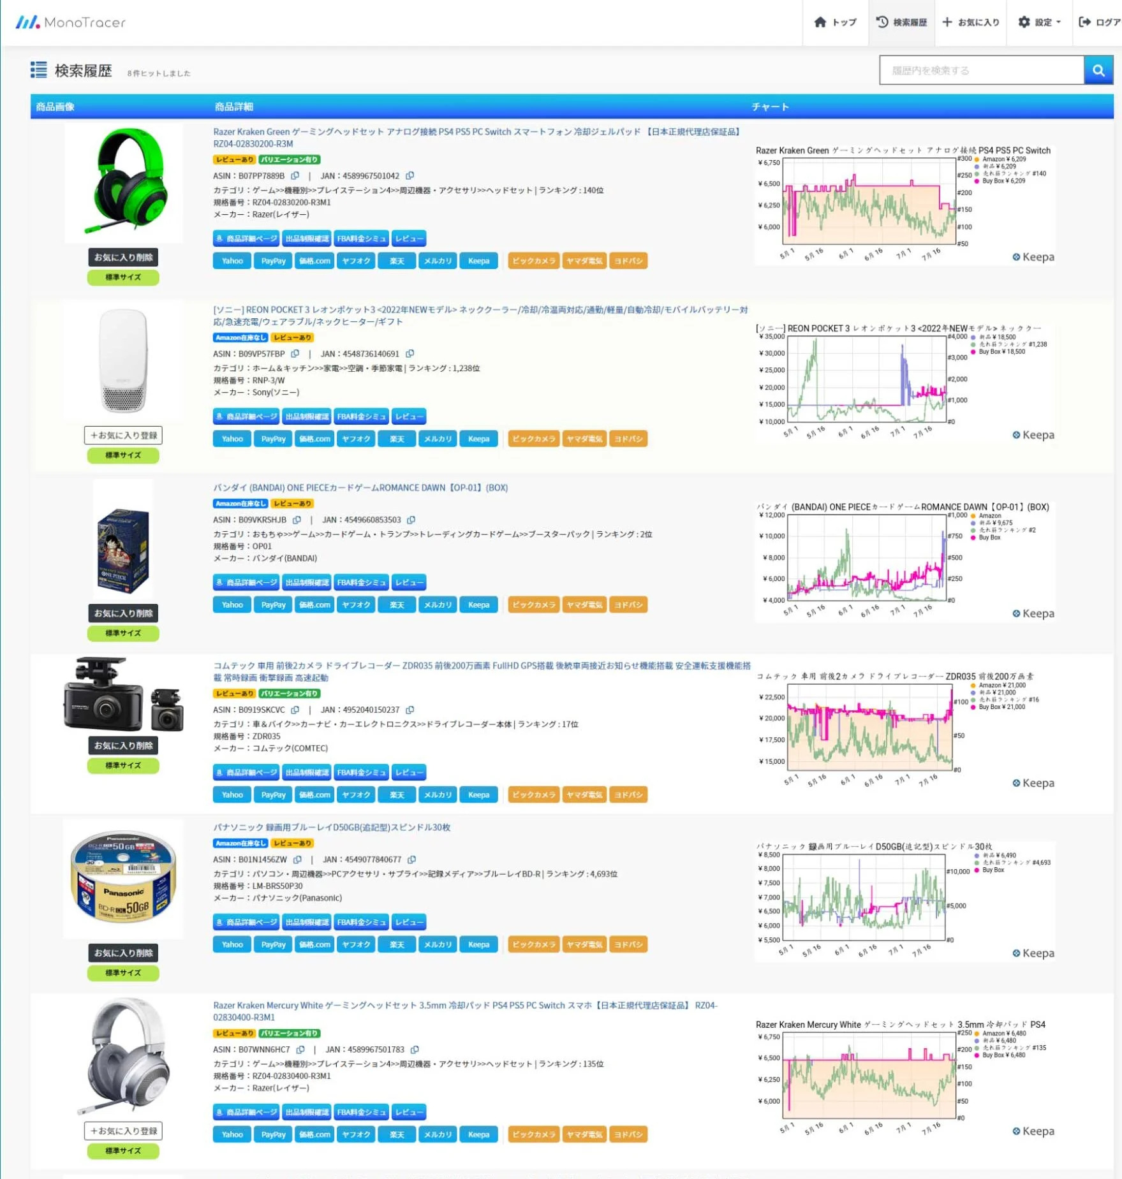Click 楽天 button for パナソニック Blu-ray

(x=397, y=944)
